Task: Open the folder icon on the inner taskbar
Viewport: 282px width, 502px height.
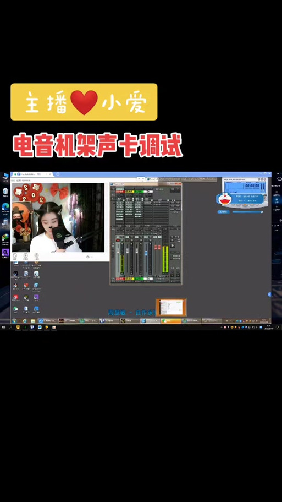Action: point(32,321)
